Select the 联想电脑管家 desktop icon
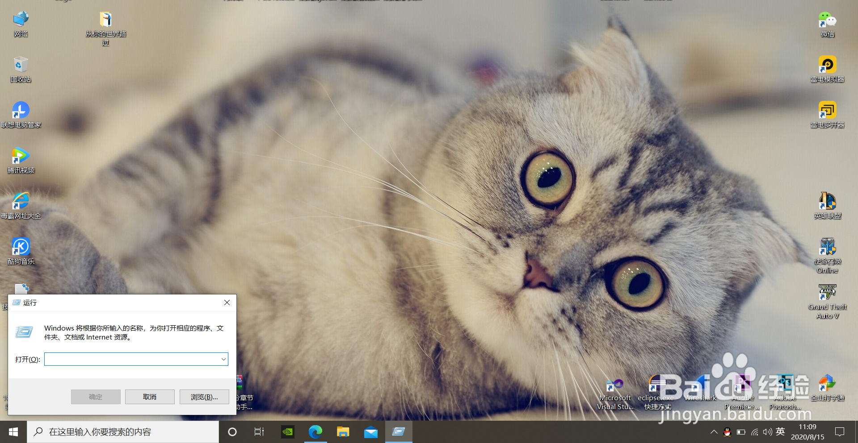Image resolution: width=858 pixels, height=443 pixels. tap(21, 115)
